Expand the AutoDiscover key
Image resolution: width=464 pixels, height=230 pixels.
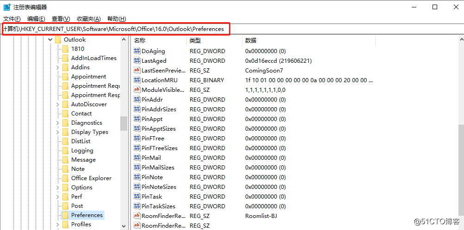[x=57, y=104]
